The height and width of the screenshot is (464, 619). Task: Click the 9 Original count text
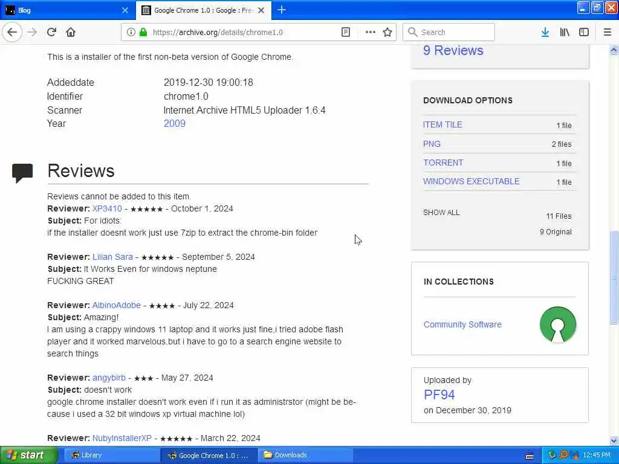click(x=556, y=232)
